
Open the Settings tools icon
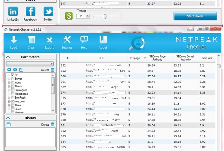tap(67, 39)
